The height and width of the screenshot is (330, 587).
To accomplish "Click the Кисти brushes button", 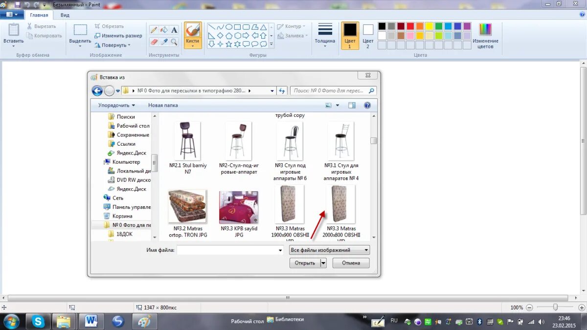I will point(193,35).
